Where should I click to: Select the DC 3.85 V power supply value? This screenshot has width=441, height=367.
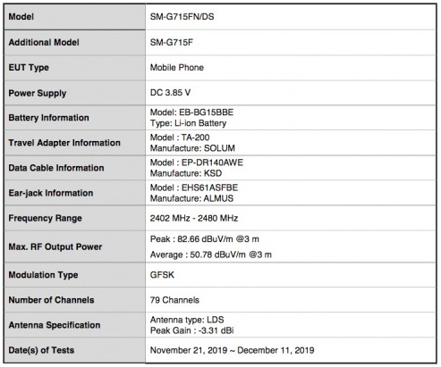[x=170, y=93]
